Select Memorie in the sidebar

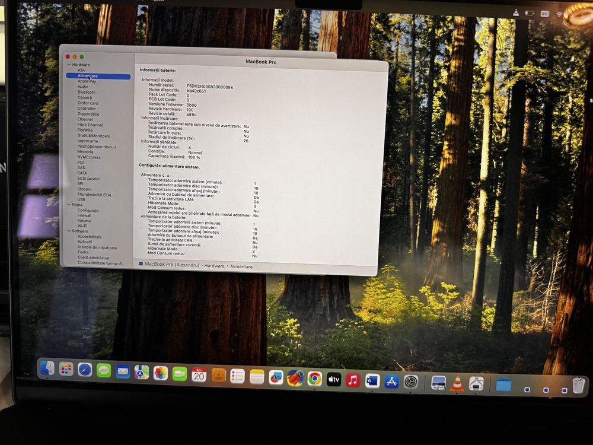(x=85, y=152)
